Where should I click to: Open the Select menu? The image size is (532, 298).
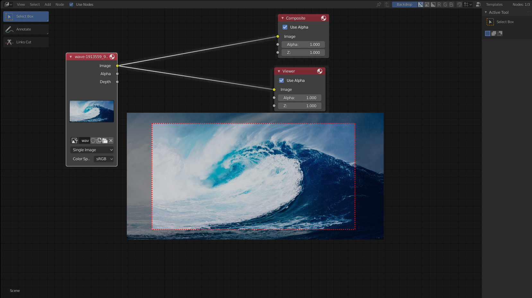click(35, 4)
